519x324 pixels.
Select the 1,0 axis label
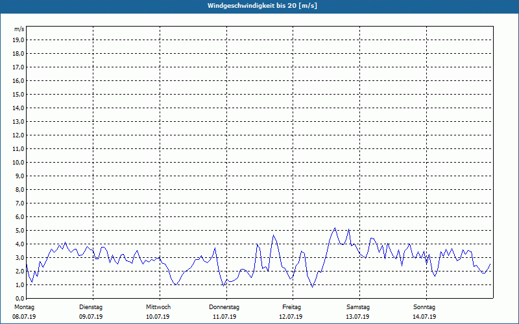(20, 285)
